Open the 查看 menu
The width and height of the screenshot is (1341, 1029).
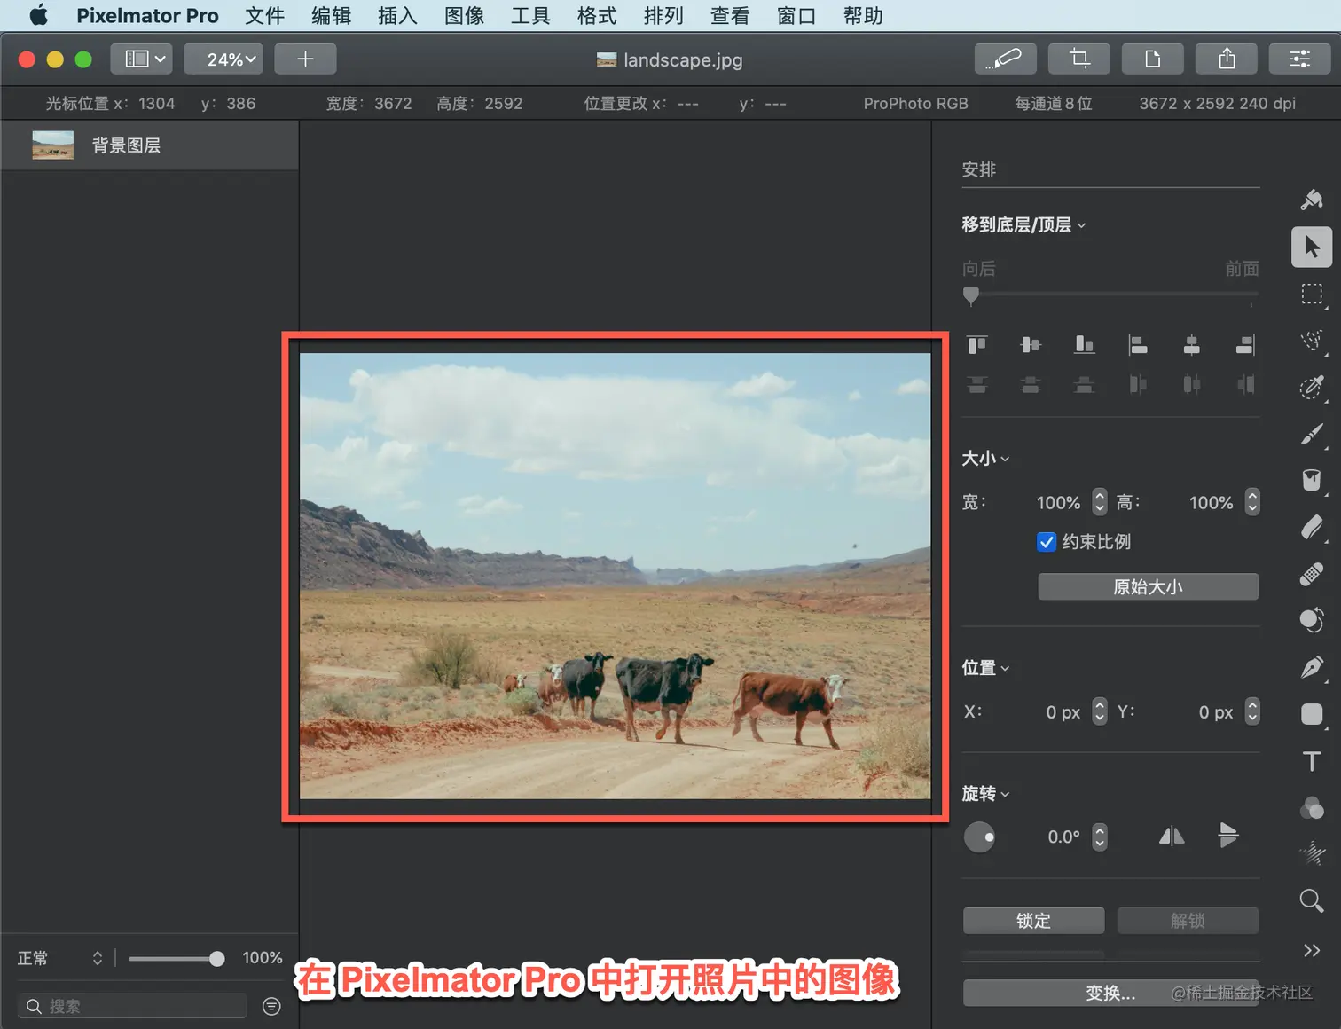730,16
